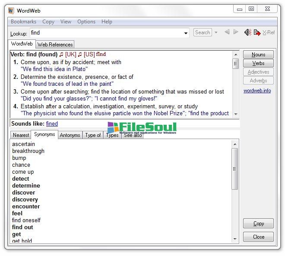Follow the 'fined' sounds-like link

pyautogui.click(x=52, y=123)
